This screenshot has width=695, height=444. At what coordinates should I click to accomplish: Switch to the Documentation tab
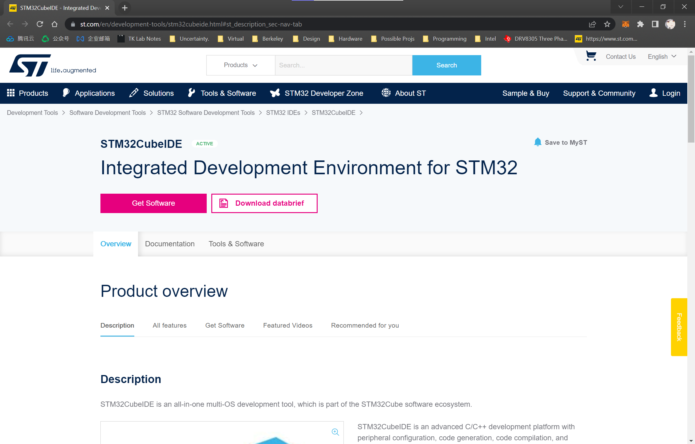point(170,244)
